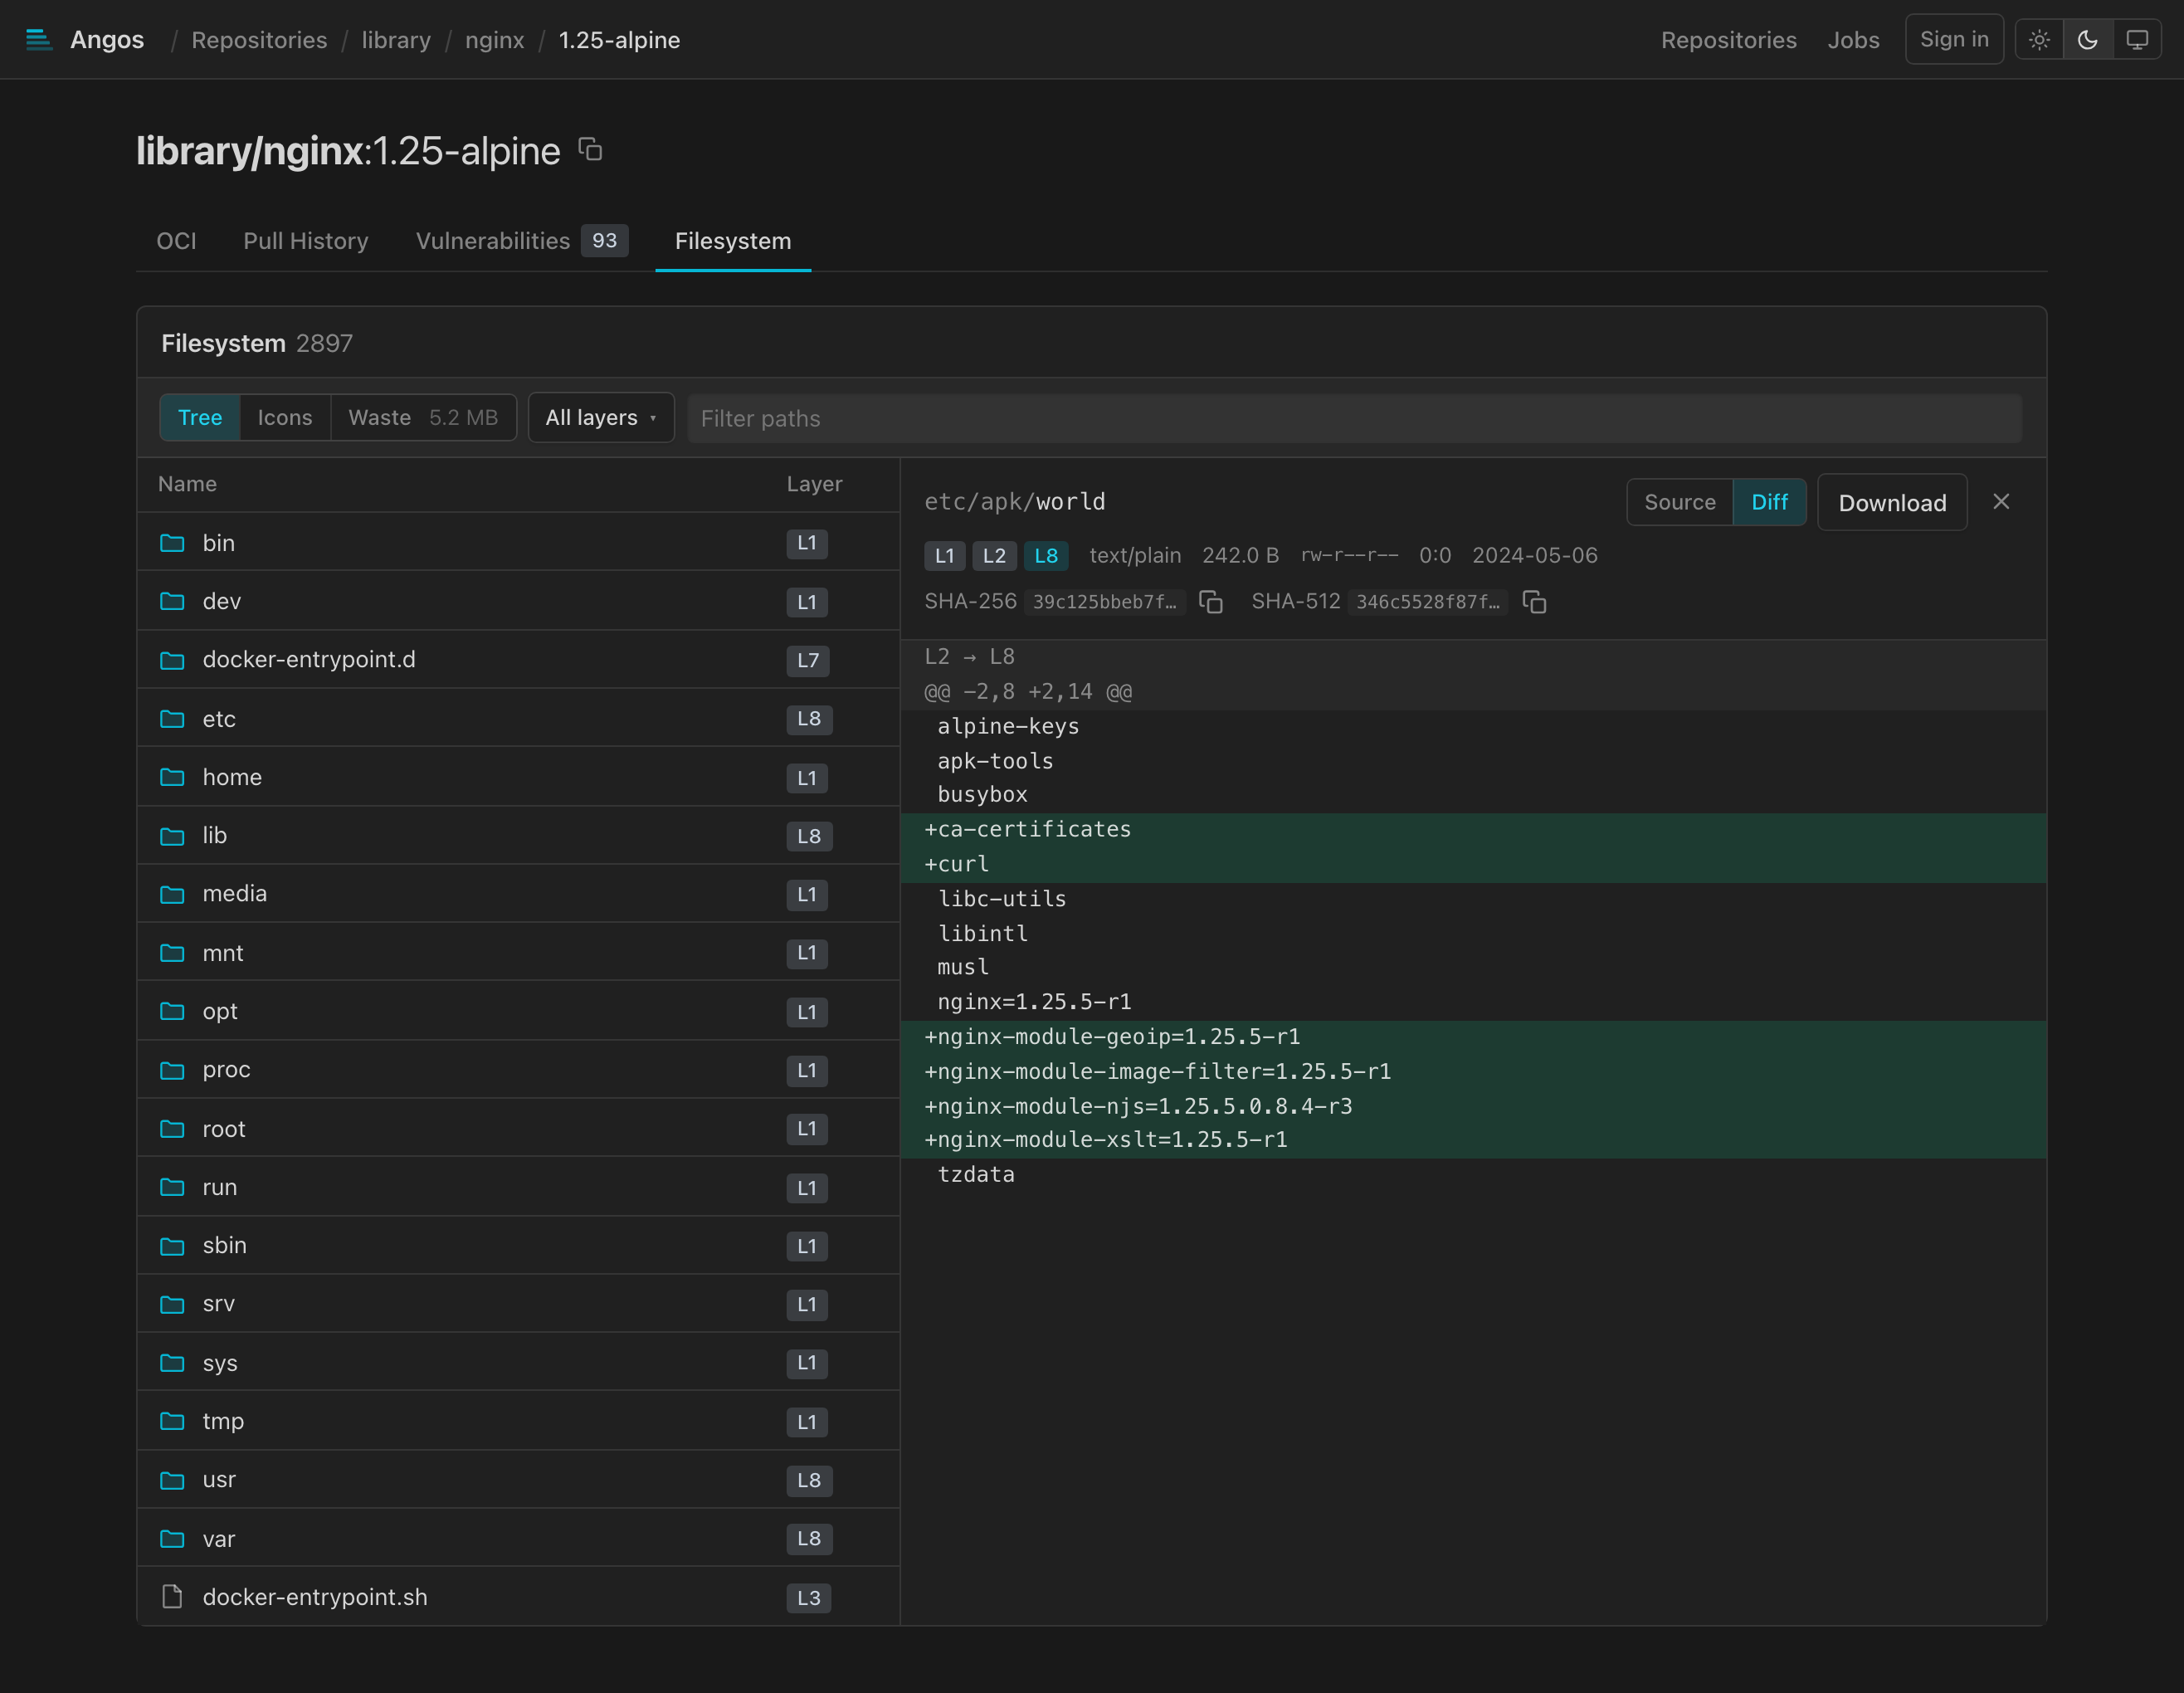Select the Filesystem tab
2184x1693 pixels.
(x=733, y=241)
